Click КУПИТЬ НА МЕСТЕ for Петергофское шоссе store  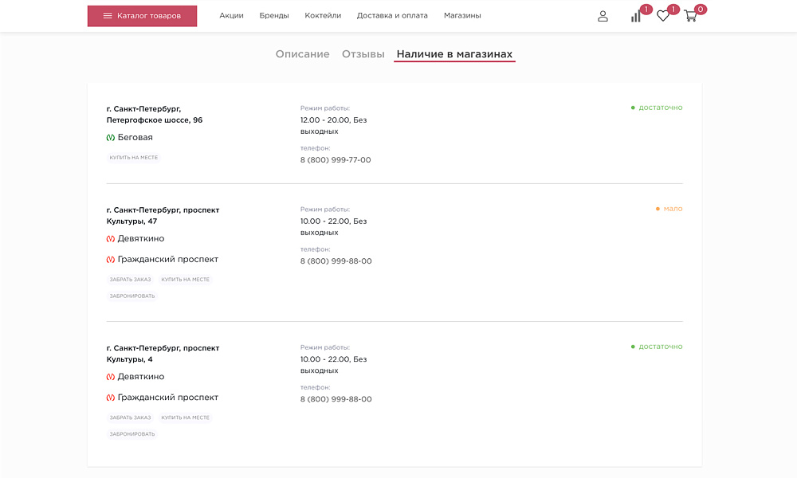[134, 157]
